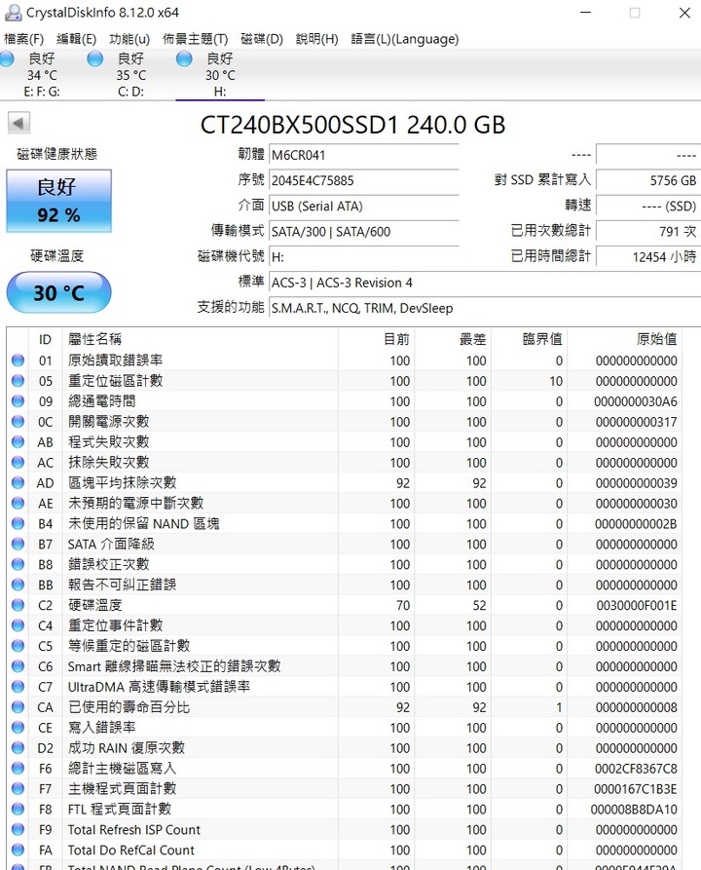The height and width of the screenshot is (870, 701).
Task: Click the status dot for attribute CA
Action: [x=18, y=707]
